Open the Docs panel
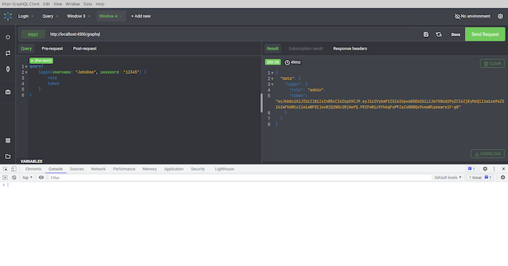 pyautogui.click(x=456, y=35)
